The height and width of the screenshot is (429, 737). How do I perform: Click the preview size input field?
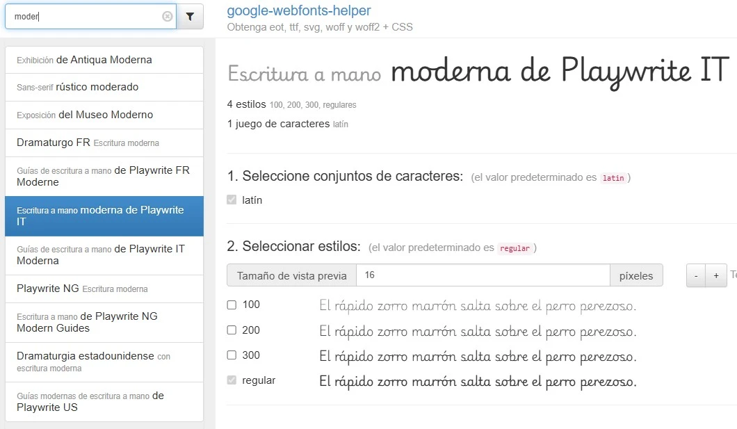483,275
